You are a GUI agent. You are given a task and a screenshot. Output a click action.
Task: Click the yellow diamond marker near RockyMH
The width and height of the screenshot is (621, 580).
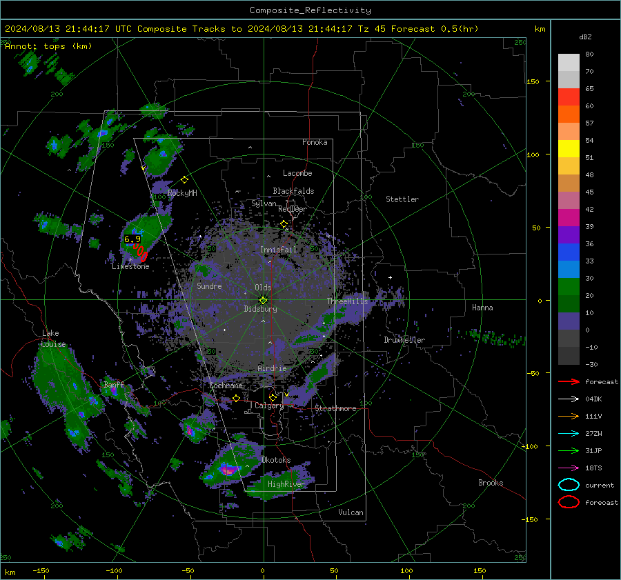point(184,180)
